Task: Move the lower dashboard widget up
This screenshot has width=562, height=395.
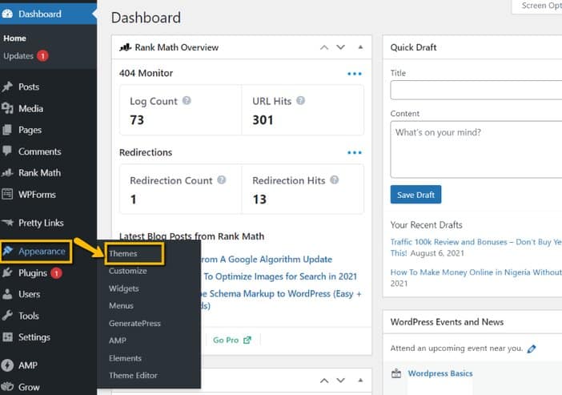Action: 324,381
